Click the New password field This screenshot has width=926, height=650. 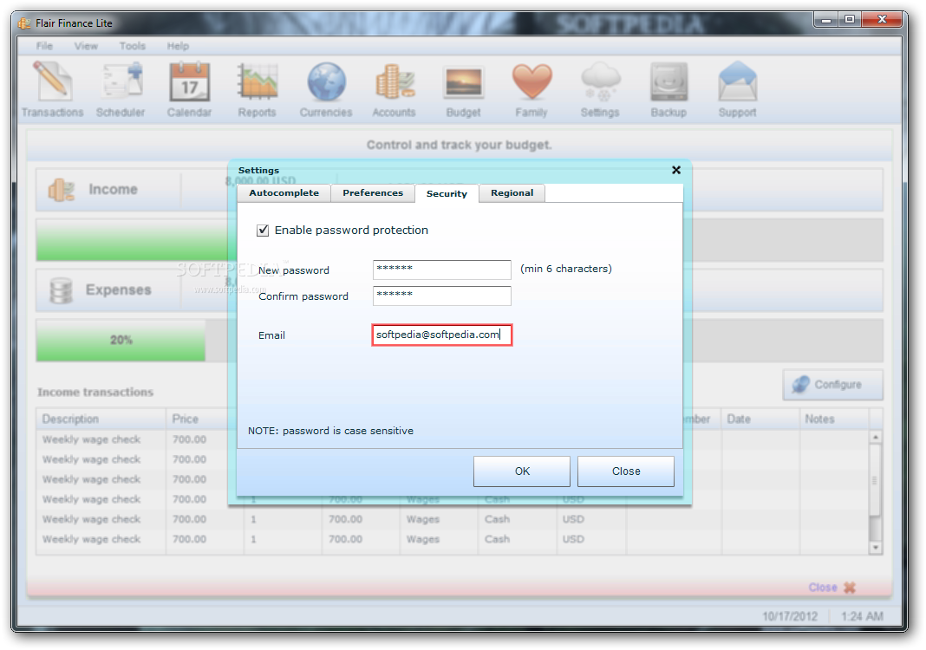[x=441, y=270]
